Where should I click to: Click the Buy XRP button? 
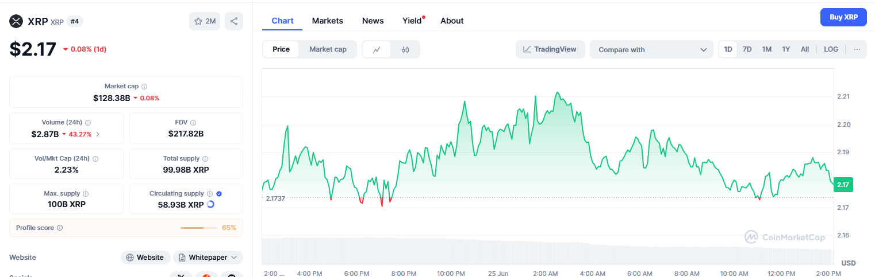[x=843, y=17]
